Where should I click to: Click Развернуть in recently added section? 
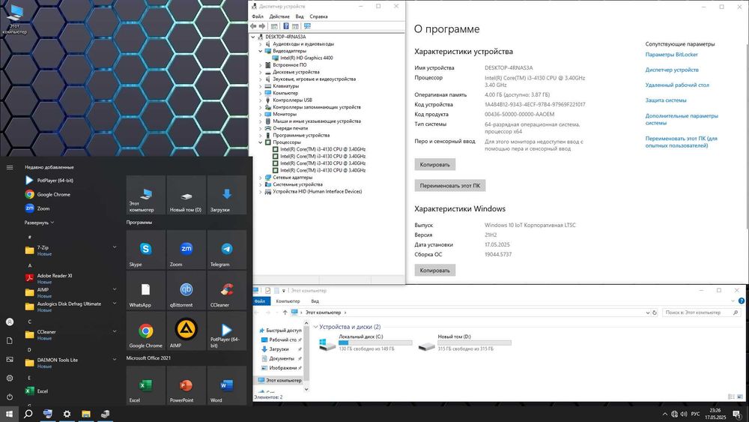[x=39, y=223]
